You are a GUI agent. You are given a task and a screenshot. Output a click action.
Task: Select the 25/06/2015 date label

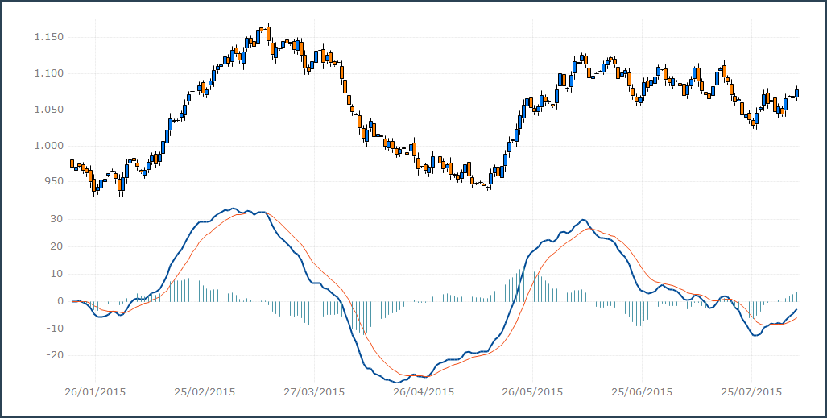click(x=642, y=392)
